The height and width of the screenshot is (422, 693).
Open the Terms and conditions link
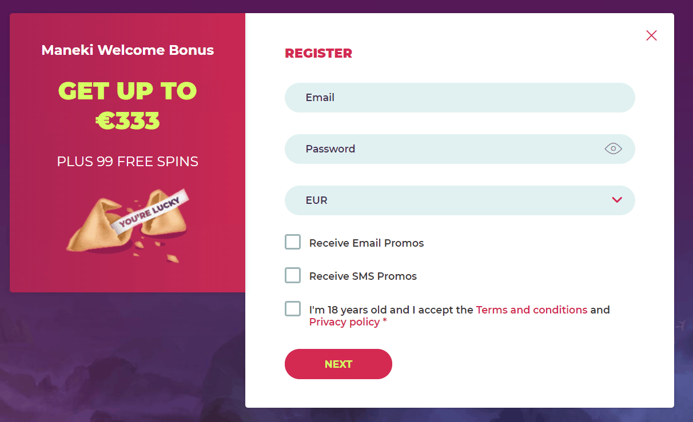tap(531, 310)
